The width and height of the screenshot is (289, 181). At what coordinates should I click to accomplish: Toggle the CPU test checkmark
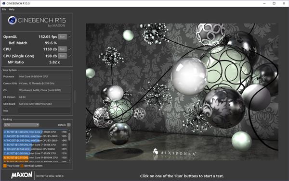[x=69, y=49]
